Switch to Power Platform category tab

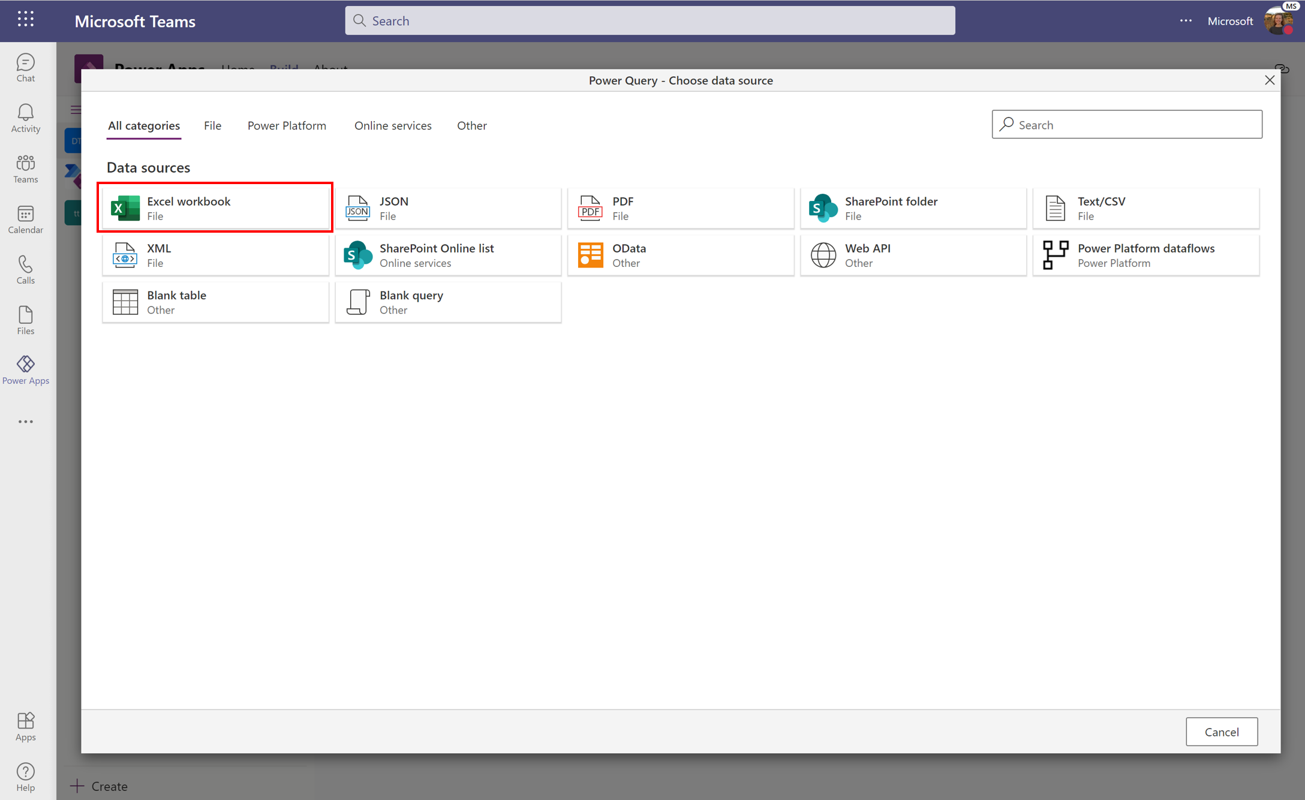[286, 125]
